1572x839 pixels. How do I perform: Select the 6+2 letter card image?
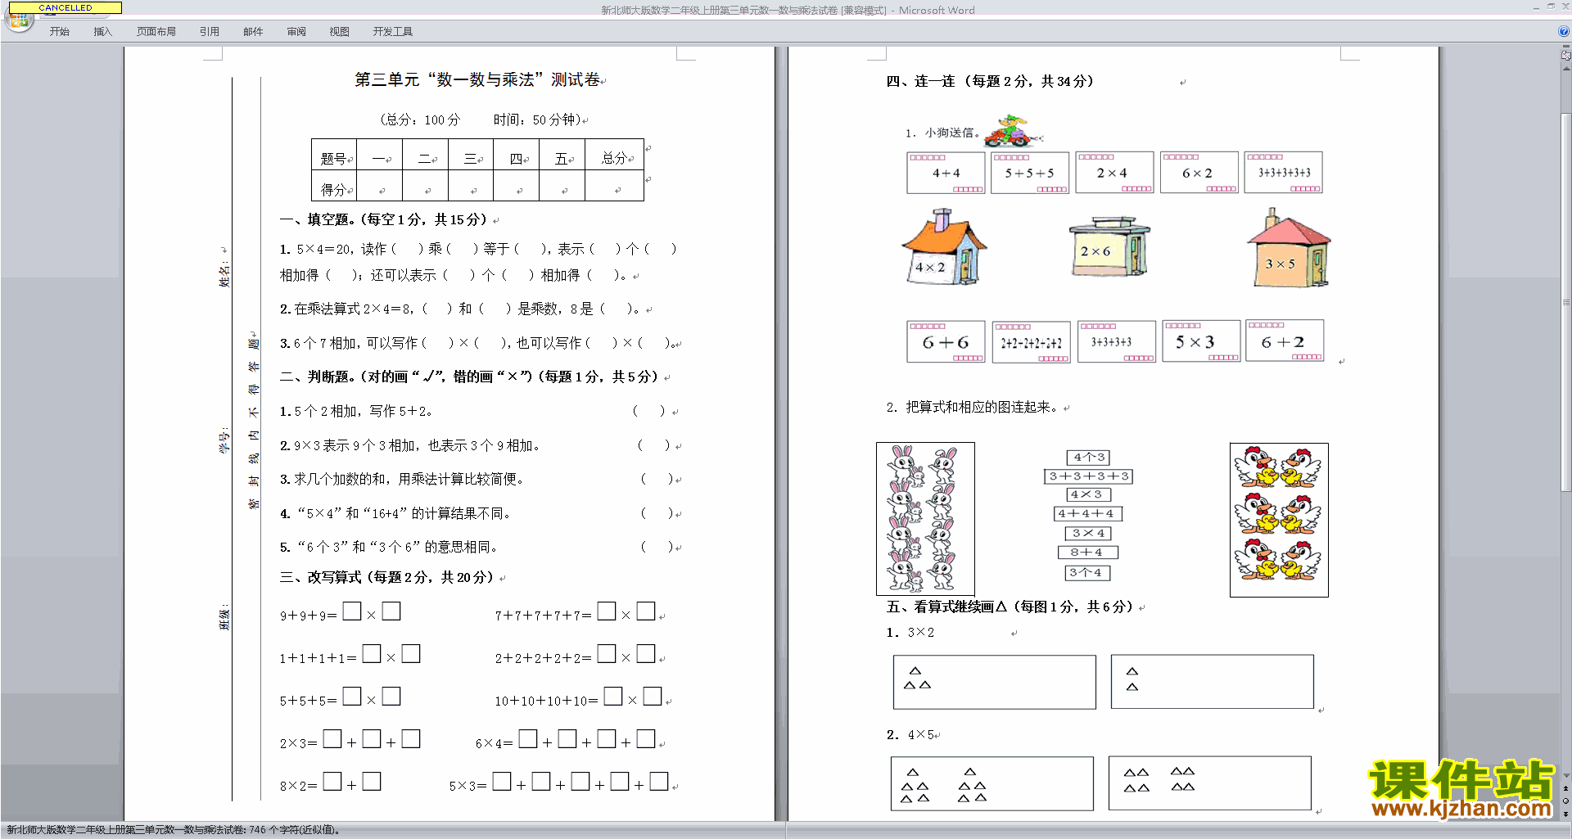(1285, 341)
